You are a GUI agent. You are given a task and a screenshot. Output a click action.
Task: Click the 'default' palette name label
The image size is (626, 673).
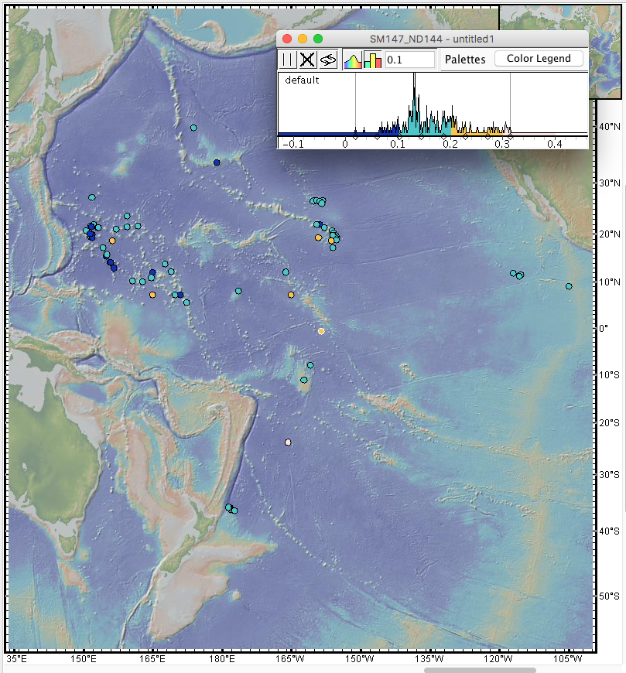pos(302,80)
